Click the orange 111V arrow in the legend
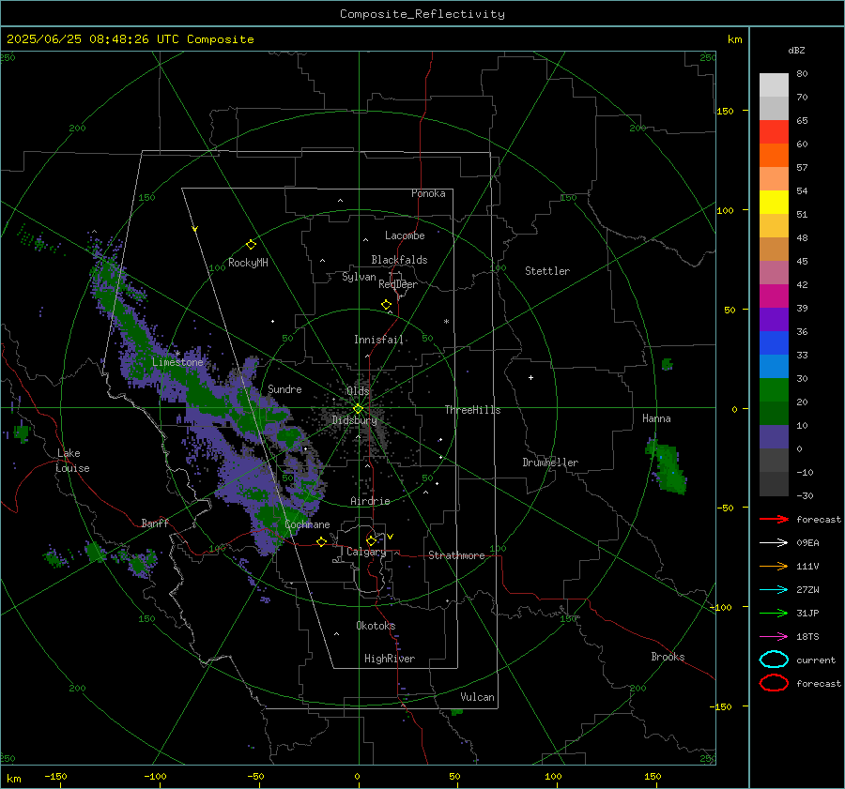 click(x=774, y=566)
